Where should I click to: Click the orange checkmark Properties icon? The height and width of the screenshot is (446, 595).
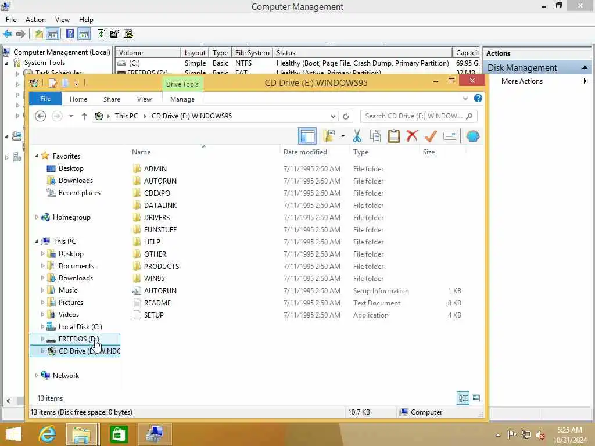coord(431,136)
